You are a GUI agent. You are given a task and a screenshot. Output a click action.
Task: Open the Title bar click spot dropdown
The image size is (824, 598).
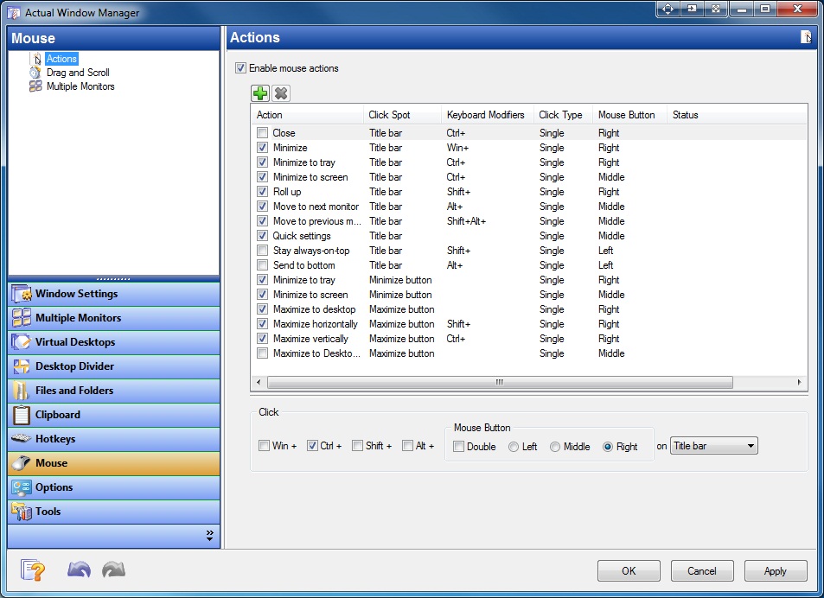[713, 446]
